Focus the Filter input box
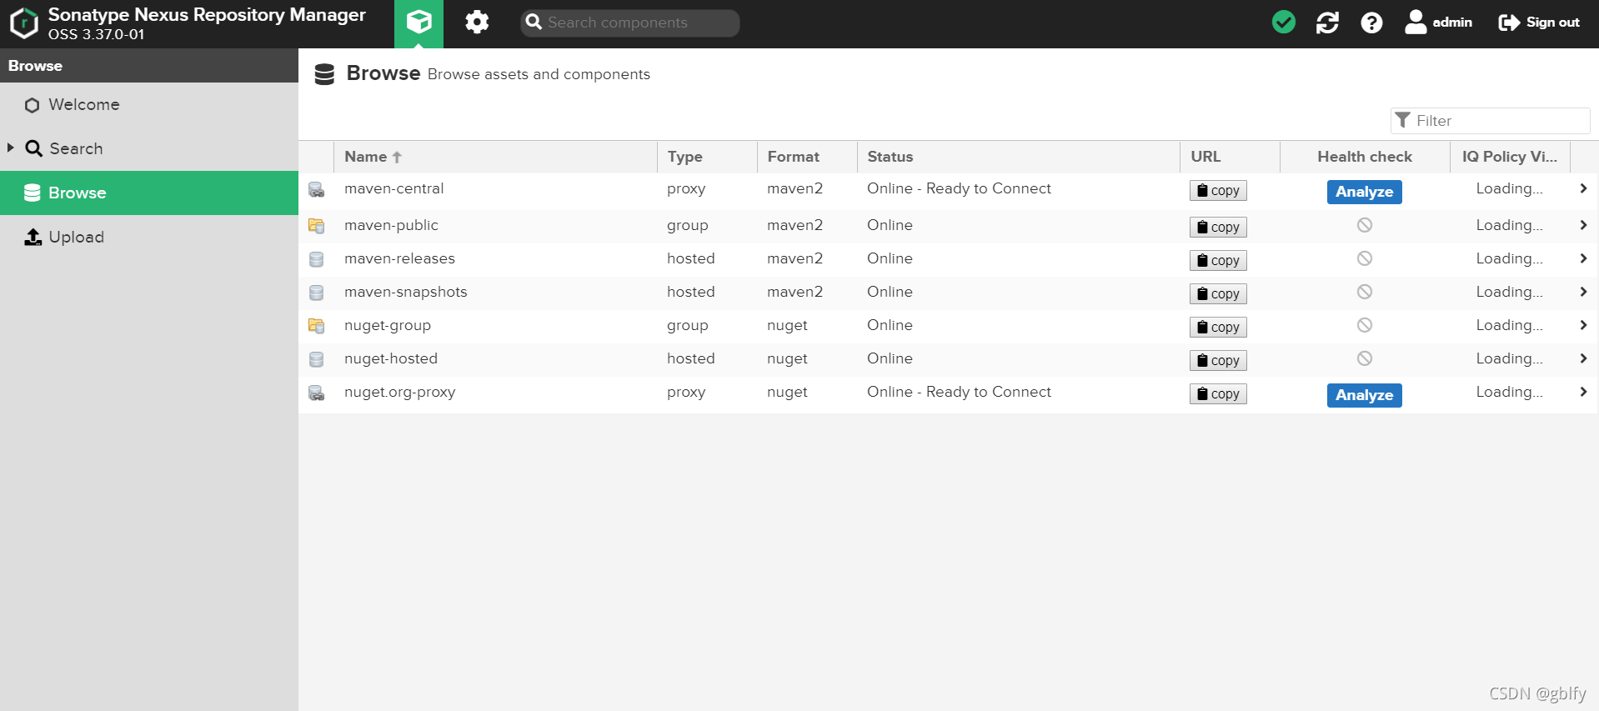This screenshot has width=1599, height=711. (1491, 121)
